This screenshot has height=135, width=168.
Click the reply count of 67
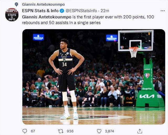point(33,131)
